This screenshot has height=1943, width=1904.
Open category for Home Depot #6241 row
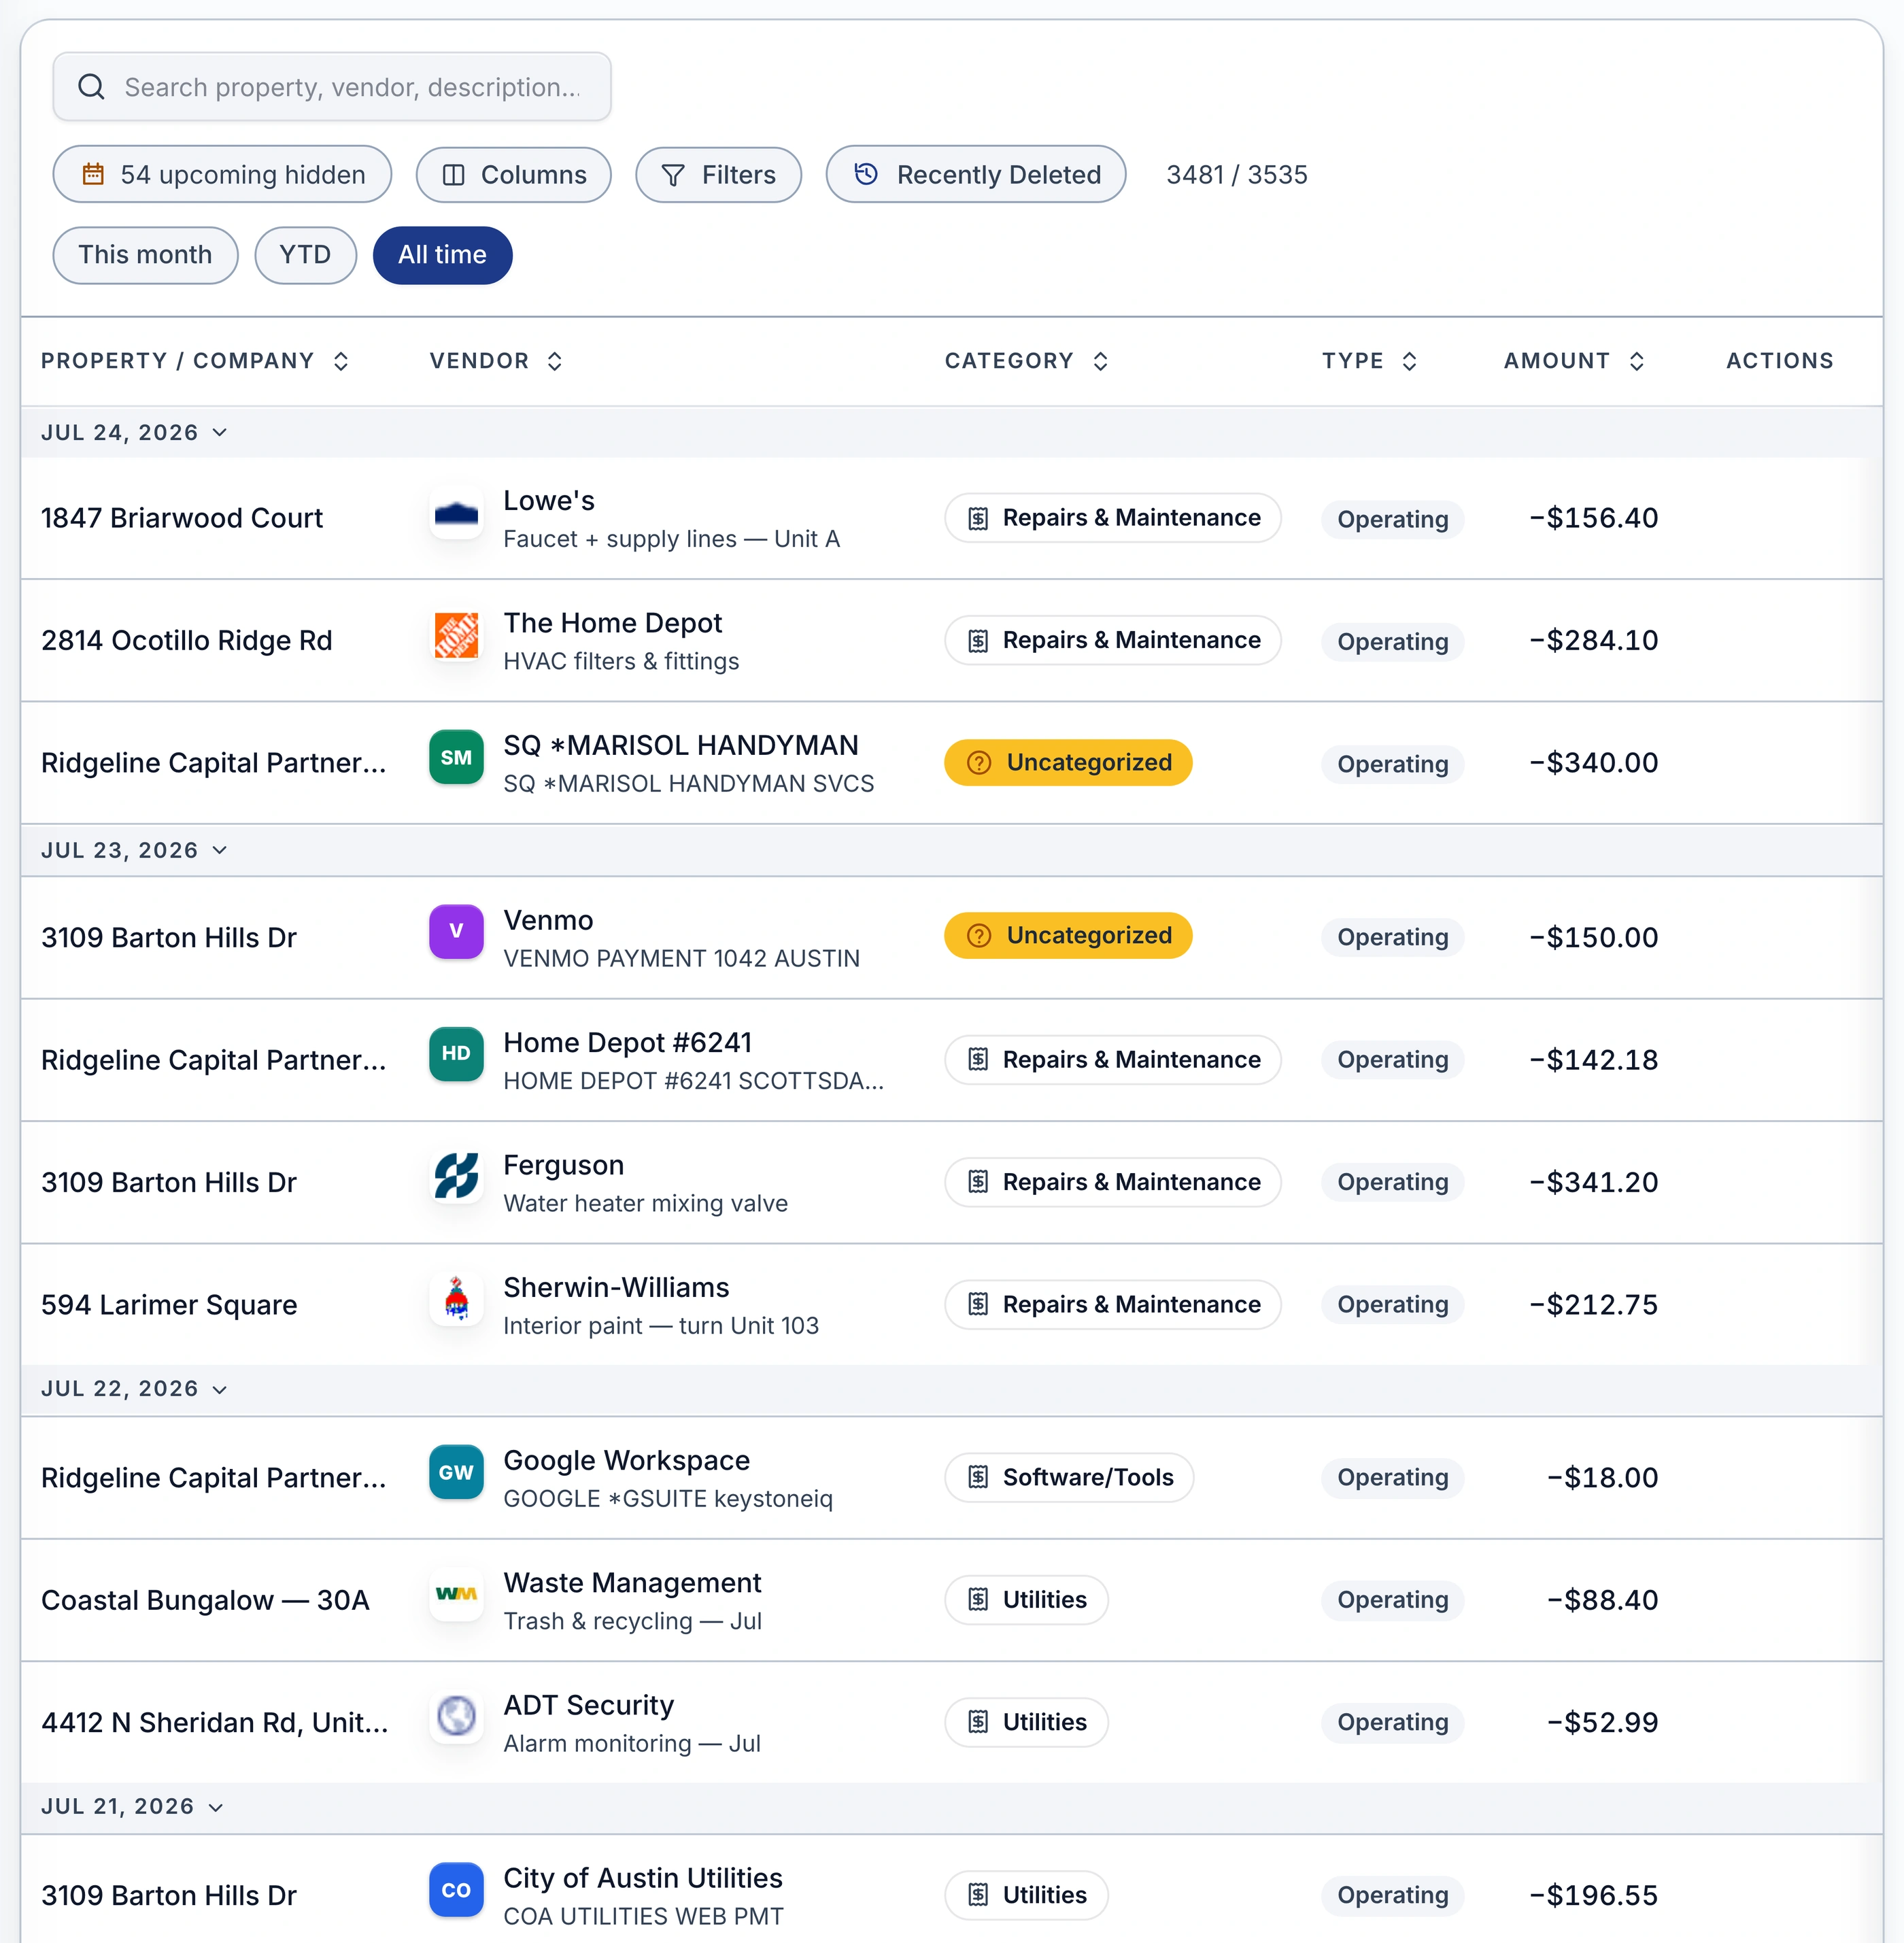coord(1112,1060)
